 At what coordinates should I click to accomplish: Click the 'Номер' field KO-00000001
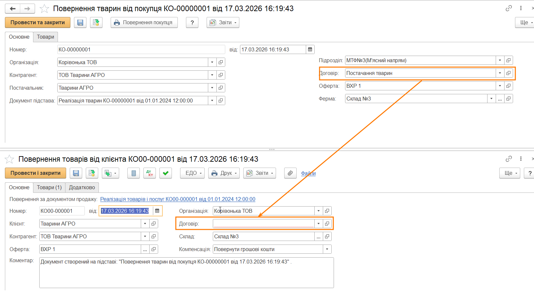[x=141, y=49]
